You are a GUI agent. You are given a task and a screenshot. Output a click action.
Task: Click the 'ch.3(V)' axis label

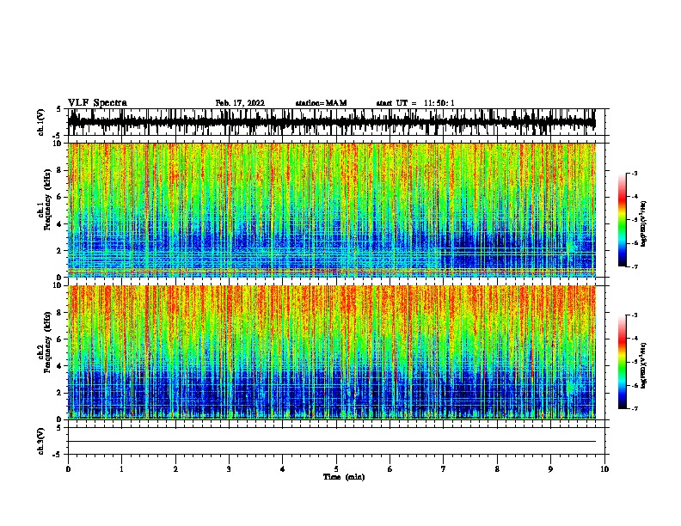point(41,441)
